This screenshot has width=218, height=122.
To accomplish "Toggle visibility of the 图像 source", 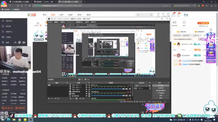I will 86,94.
